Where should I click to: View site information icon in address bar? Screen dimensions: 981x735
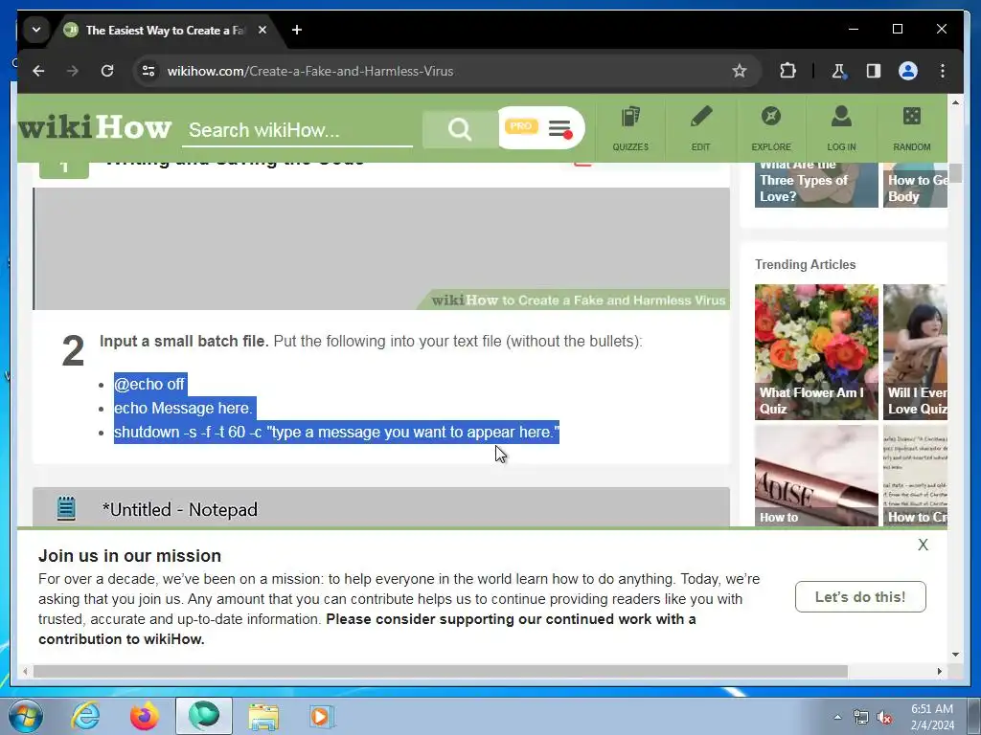[x=148, y=71]
